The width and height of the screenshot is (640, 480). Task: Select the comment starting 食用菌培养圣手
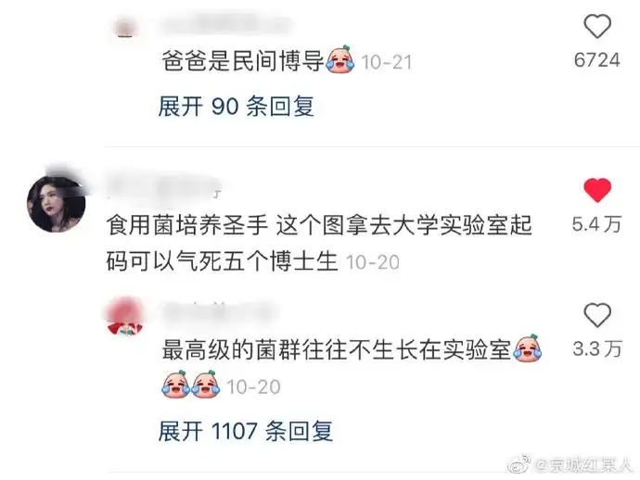pos(319,243)
